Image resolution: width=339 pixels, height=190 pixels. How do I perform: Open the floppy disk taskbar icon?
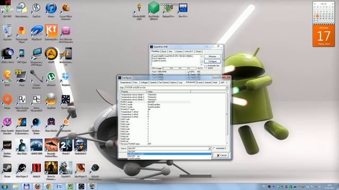[26, 186]
